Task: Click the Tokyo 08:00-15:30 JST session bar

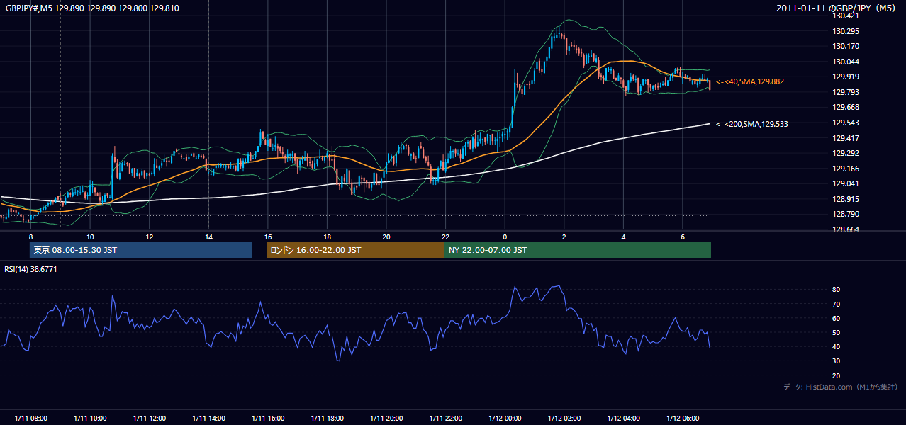Action: 140,250
